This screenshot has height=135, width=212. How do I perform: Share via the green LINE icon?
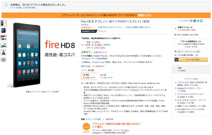click(x=201, y=21)
